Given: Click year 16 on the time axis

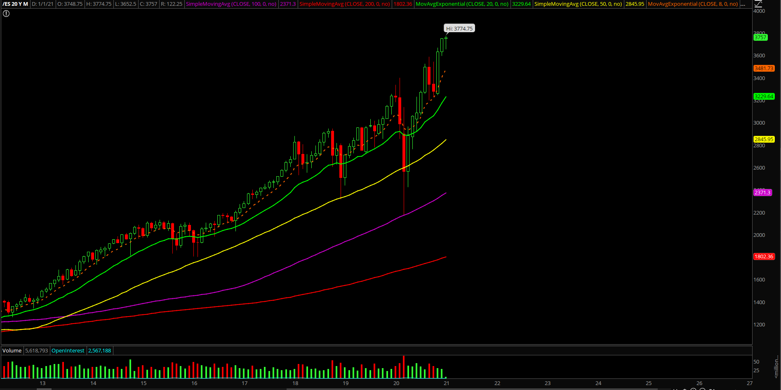Looking at the screenshot, I should click(194, 383).
